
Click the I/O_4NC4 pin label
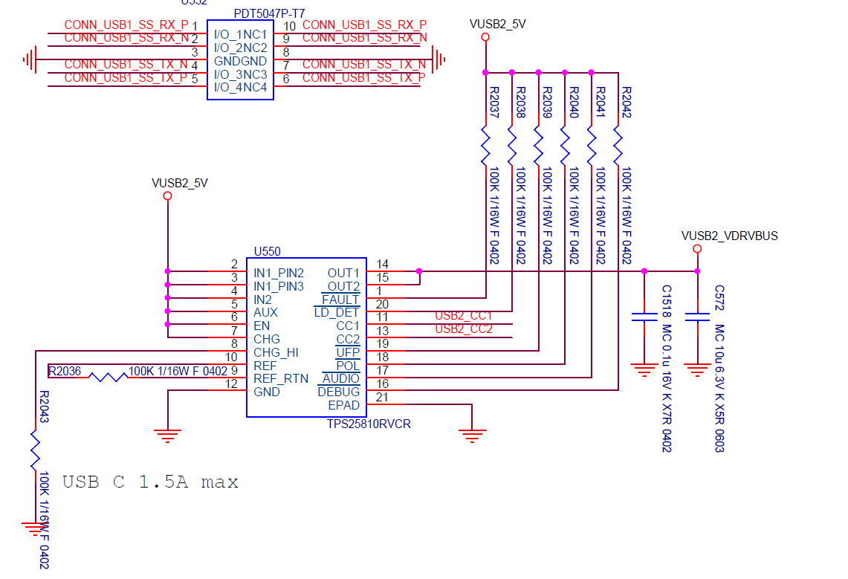[240, 88]
